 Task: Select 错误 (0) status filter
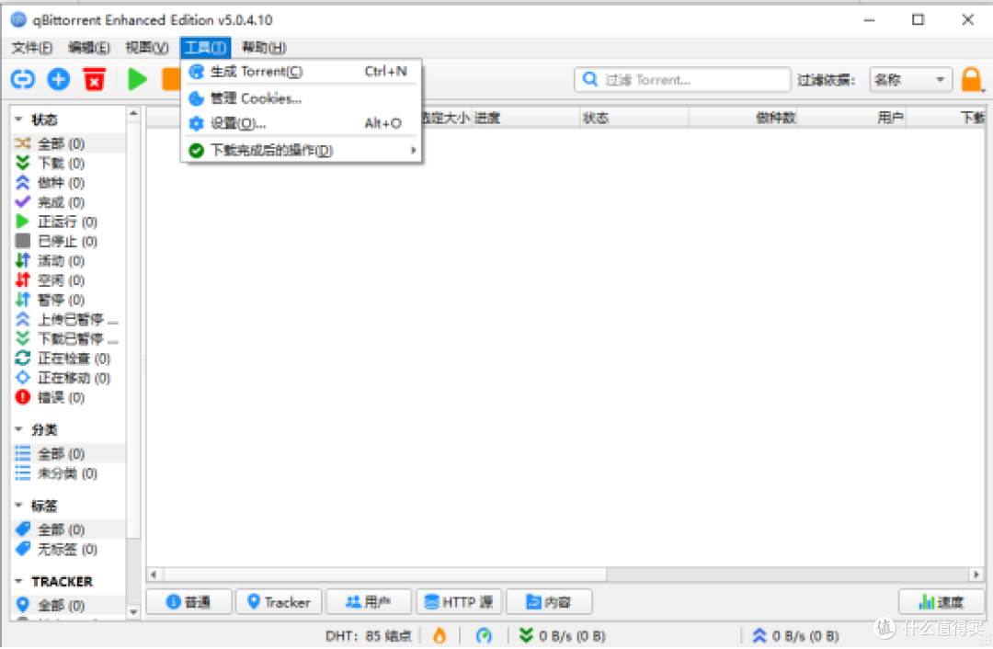pos(68,398)
